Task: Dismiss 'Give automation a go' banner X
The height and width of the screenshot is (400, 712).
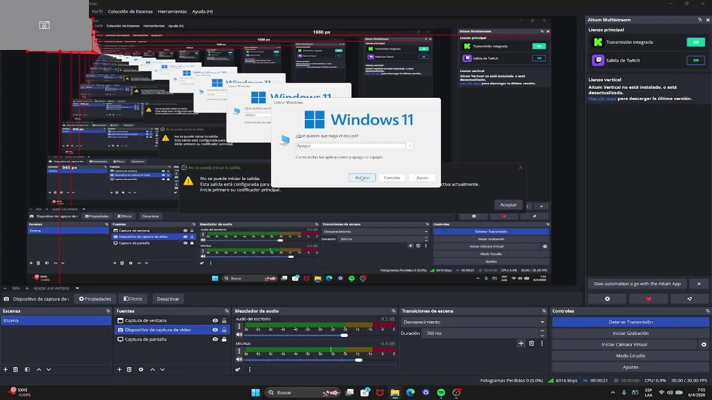Action: click(699, 284)
